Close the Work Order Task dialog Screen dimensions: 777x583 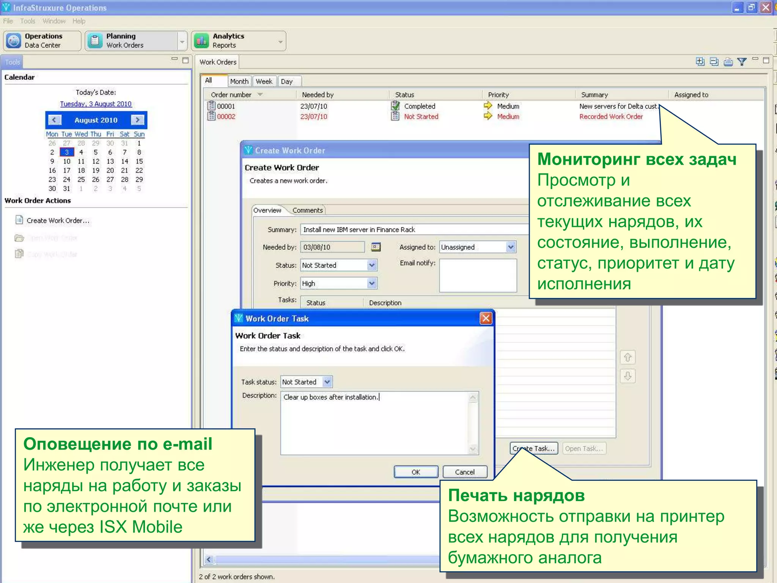[486, 318]
